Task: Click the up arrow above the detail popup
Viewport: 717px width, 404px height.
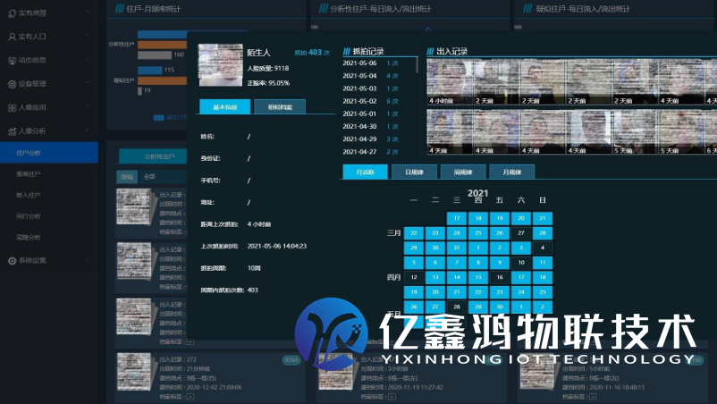Action: click(x=428, y=29)
